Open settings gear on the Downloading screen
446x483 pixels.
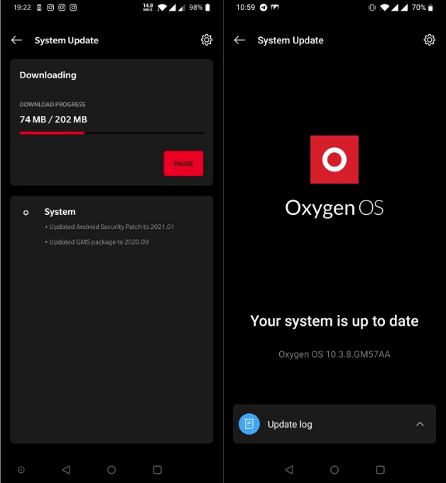pos(207,40)
